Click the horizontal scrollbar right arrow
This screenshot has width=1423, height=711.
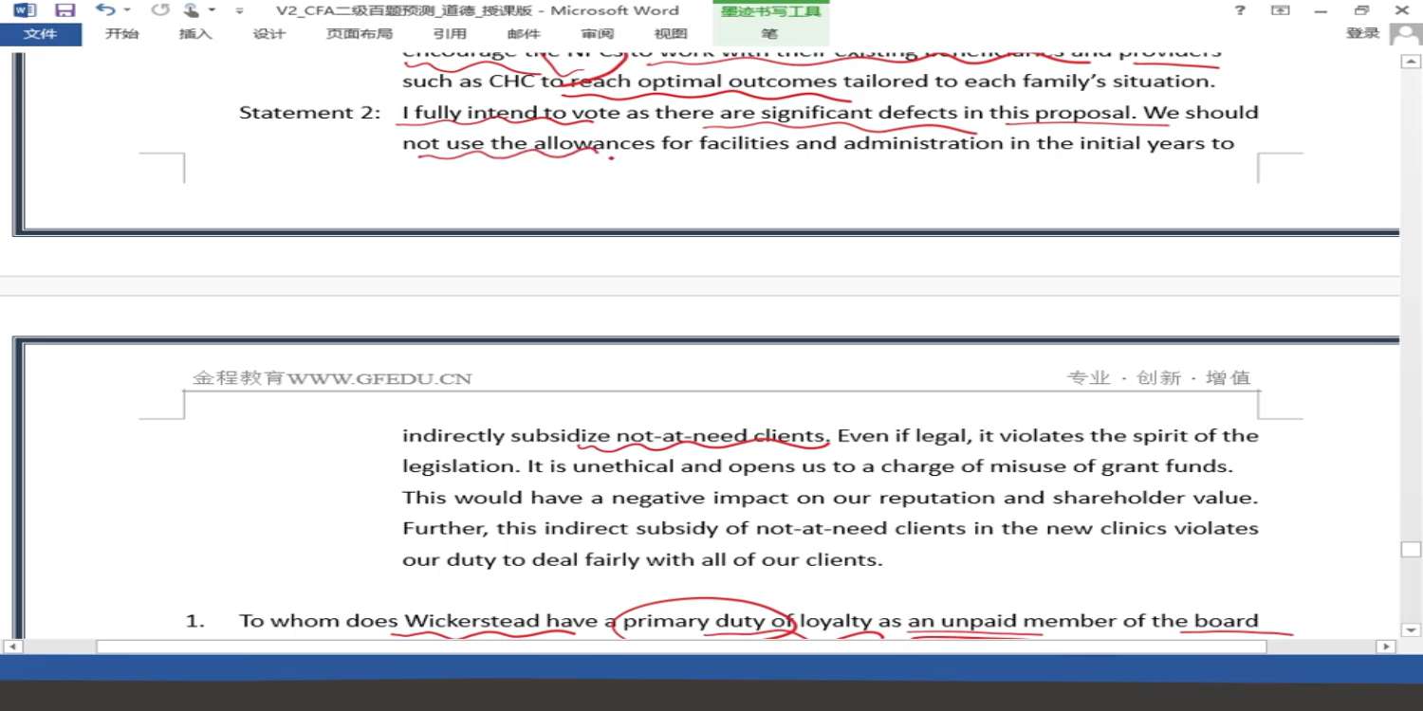1386,647
